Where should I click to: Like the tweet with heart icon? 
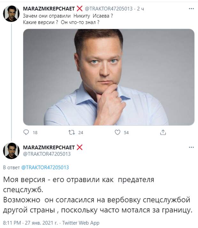117,132
